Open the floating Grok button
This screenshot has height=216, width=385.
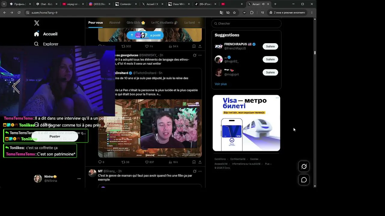point(304,166)
